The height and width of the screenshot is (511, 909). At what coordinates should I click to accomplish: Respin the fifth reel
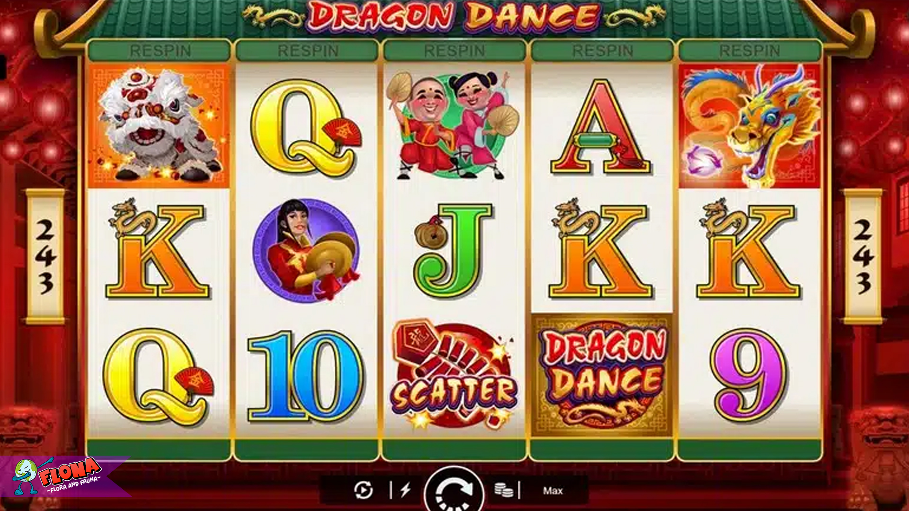pyautogui.click(x=749, y=51)
